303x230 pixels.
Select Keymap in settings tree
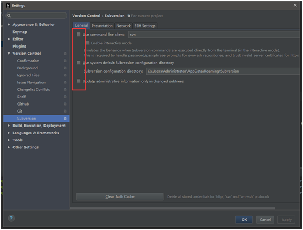coord(20,32)
